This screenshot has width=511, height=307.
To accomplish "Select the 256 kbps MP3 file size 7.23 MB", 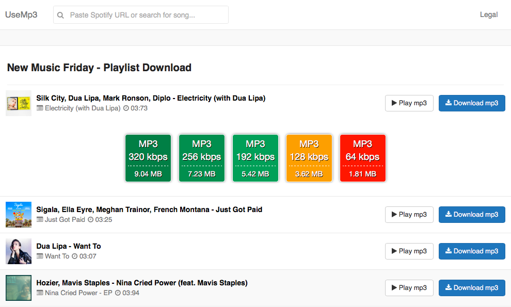I will click(202, 158).
